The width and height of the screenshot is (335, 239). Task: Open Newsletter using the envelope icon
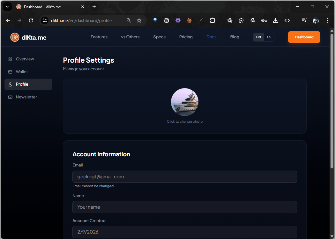[x=10, y=97]
